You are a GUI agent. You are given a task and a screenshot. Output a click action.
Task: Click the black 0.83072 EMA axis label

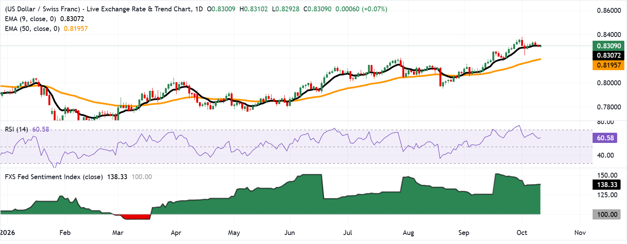[608, 55]
